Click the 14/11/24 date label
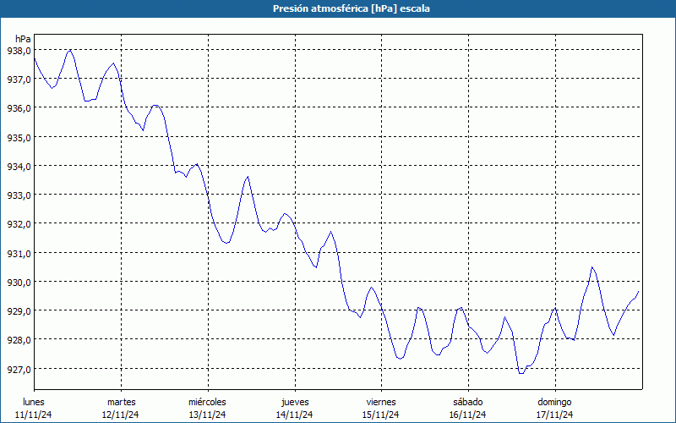Image resolution: width=676 pixels, height=423 pixels. (x=294, y=415)
